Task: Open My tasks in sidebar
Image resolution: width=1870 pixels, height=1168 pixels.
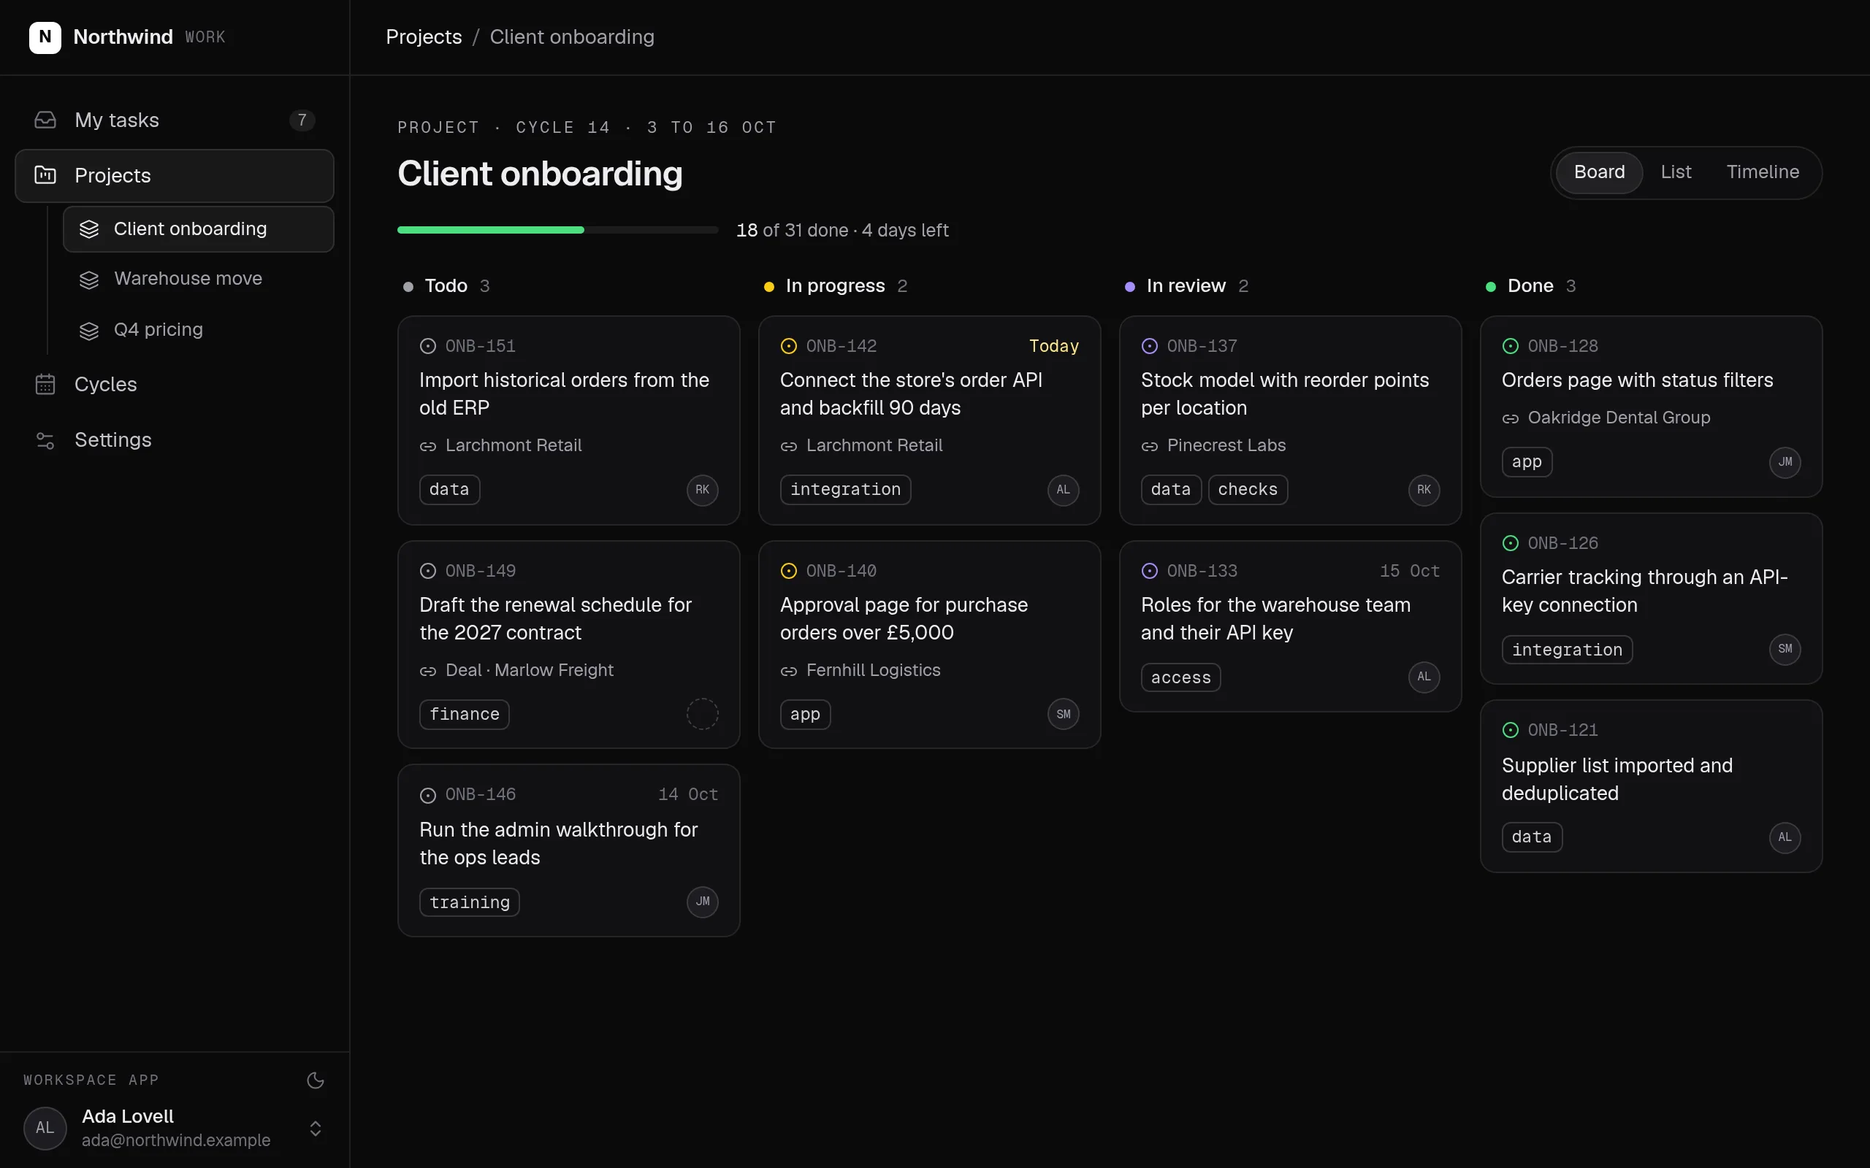Action: pos(175,120)
